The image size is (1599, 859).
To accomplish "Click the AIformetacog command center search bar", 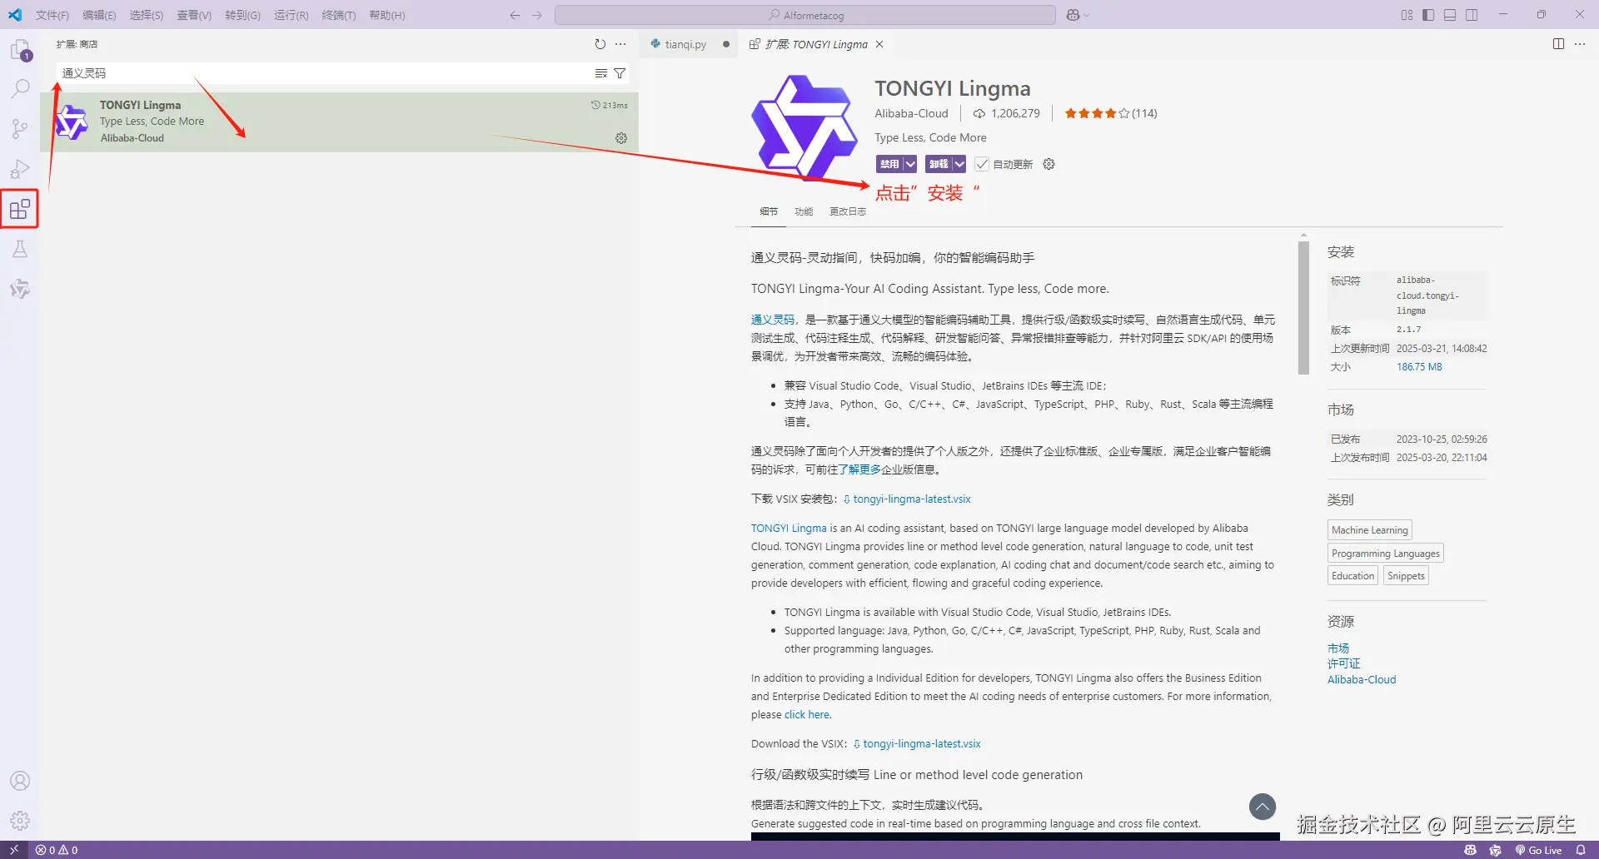I will click(x=805, y=15).
